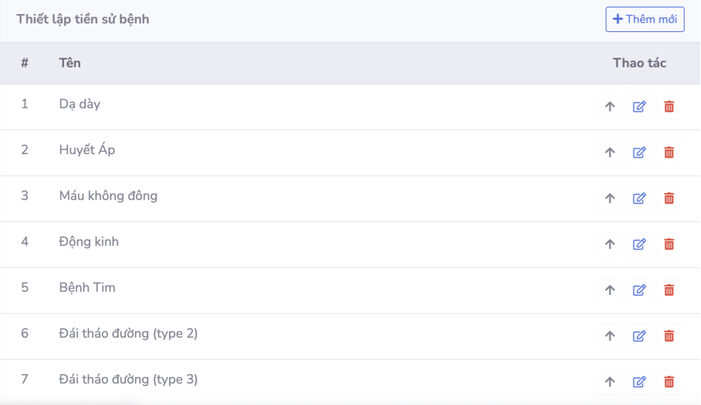This screenshot has width=701, height=405.
Task: Delete the Huyết Áp entry
Action: 669,152
